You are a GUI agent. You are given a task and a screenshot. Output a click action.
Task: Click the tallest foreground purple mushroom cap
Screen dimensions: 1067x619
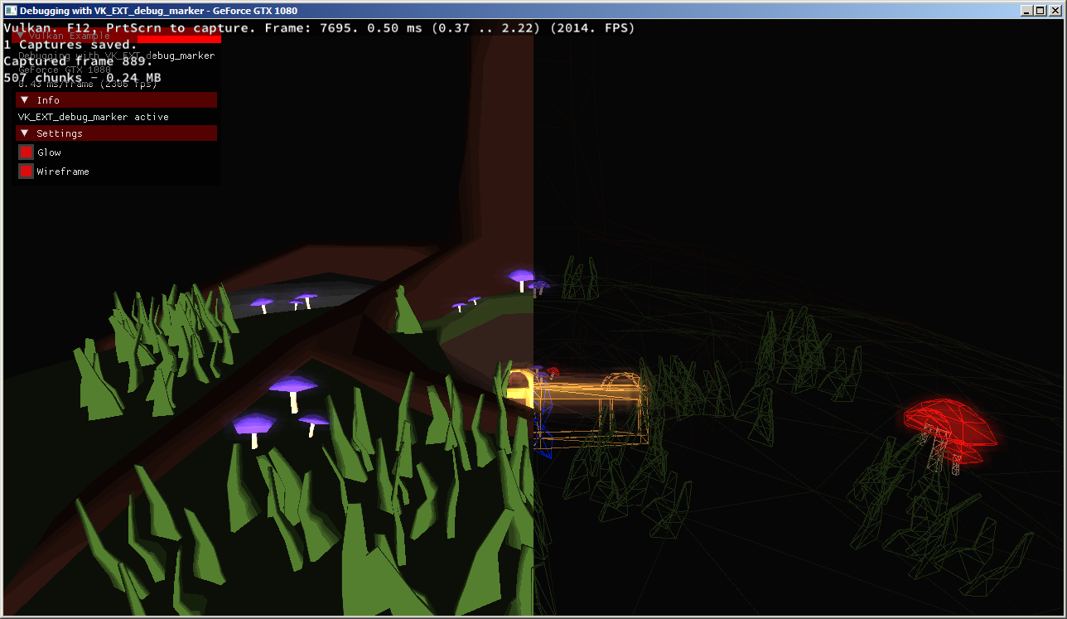[292, 385]
